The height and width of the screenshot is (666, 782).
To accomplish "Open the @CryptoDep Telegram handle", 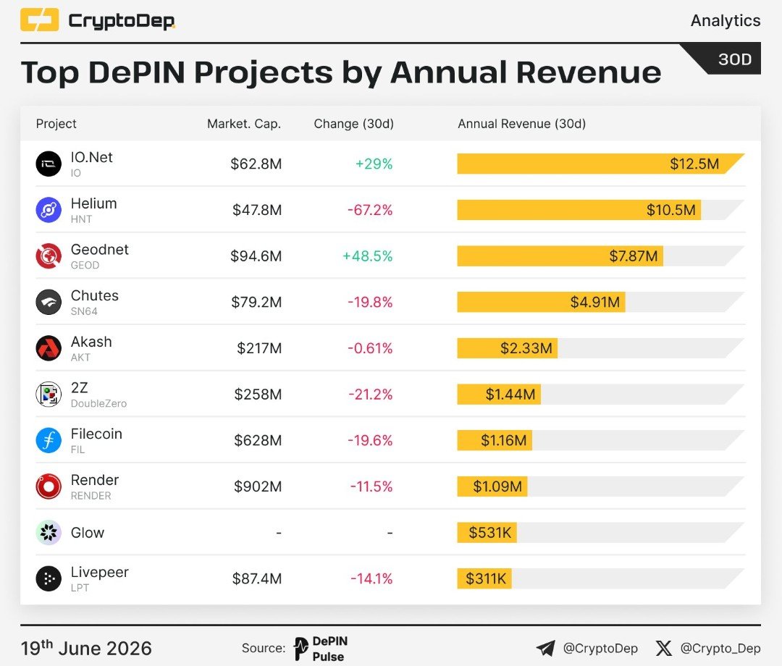I will pyautogui.click(x=600, y=648).
